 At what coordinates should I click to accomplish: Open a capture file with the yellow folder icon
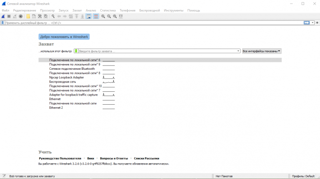tap(28, 16)
